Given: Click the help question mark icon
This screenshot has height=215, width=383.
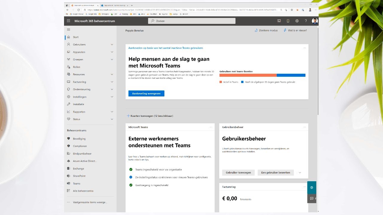Looking at the screenshot, I should tap(306, 21).
